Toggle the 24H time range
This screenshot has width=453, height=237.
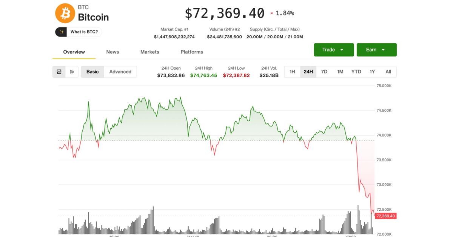click(308, 71)
